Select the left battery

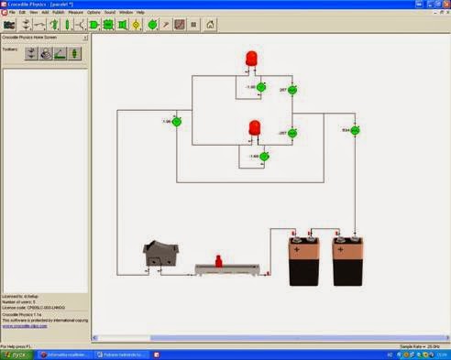(304, 262)
